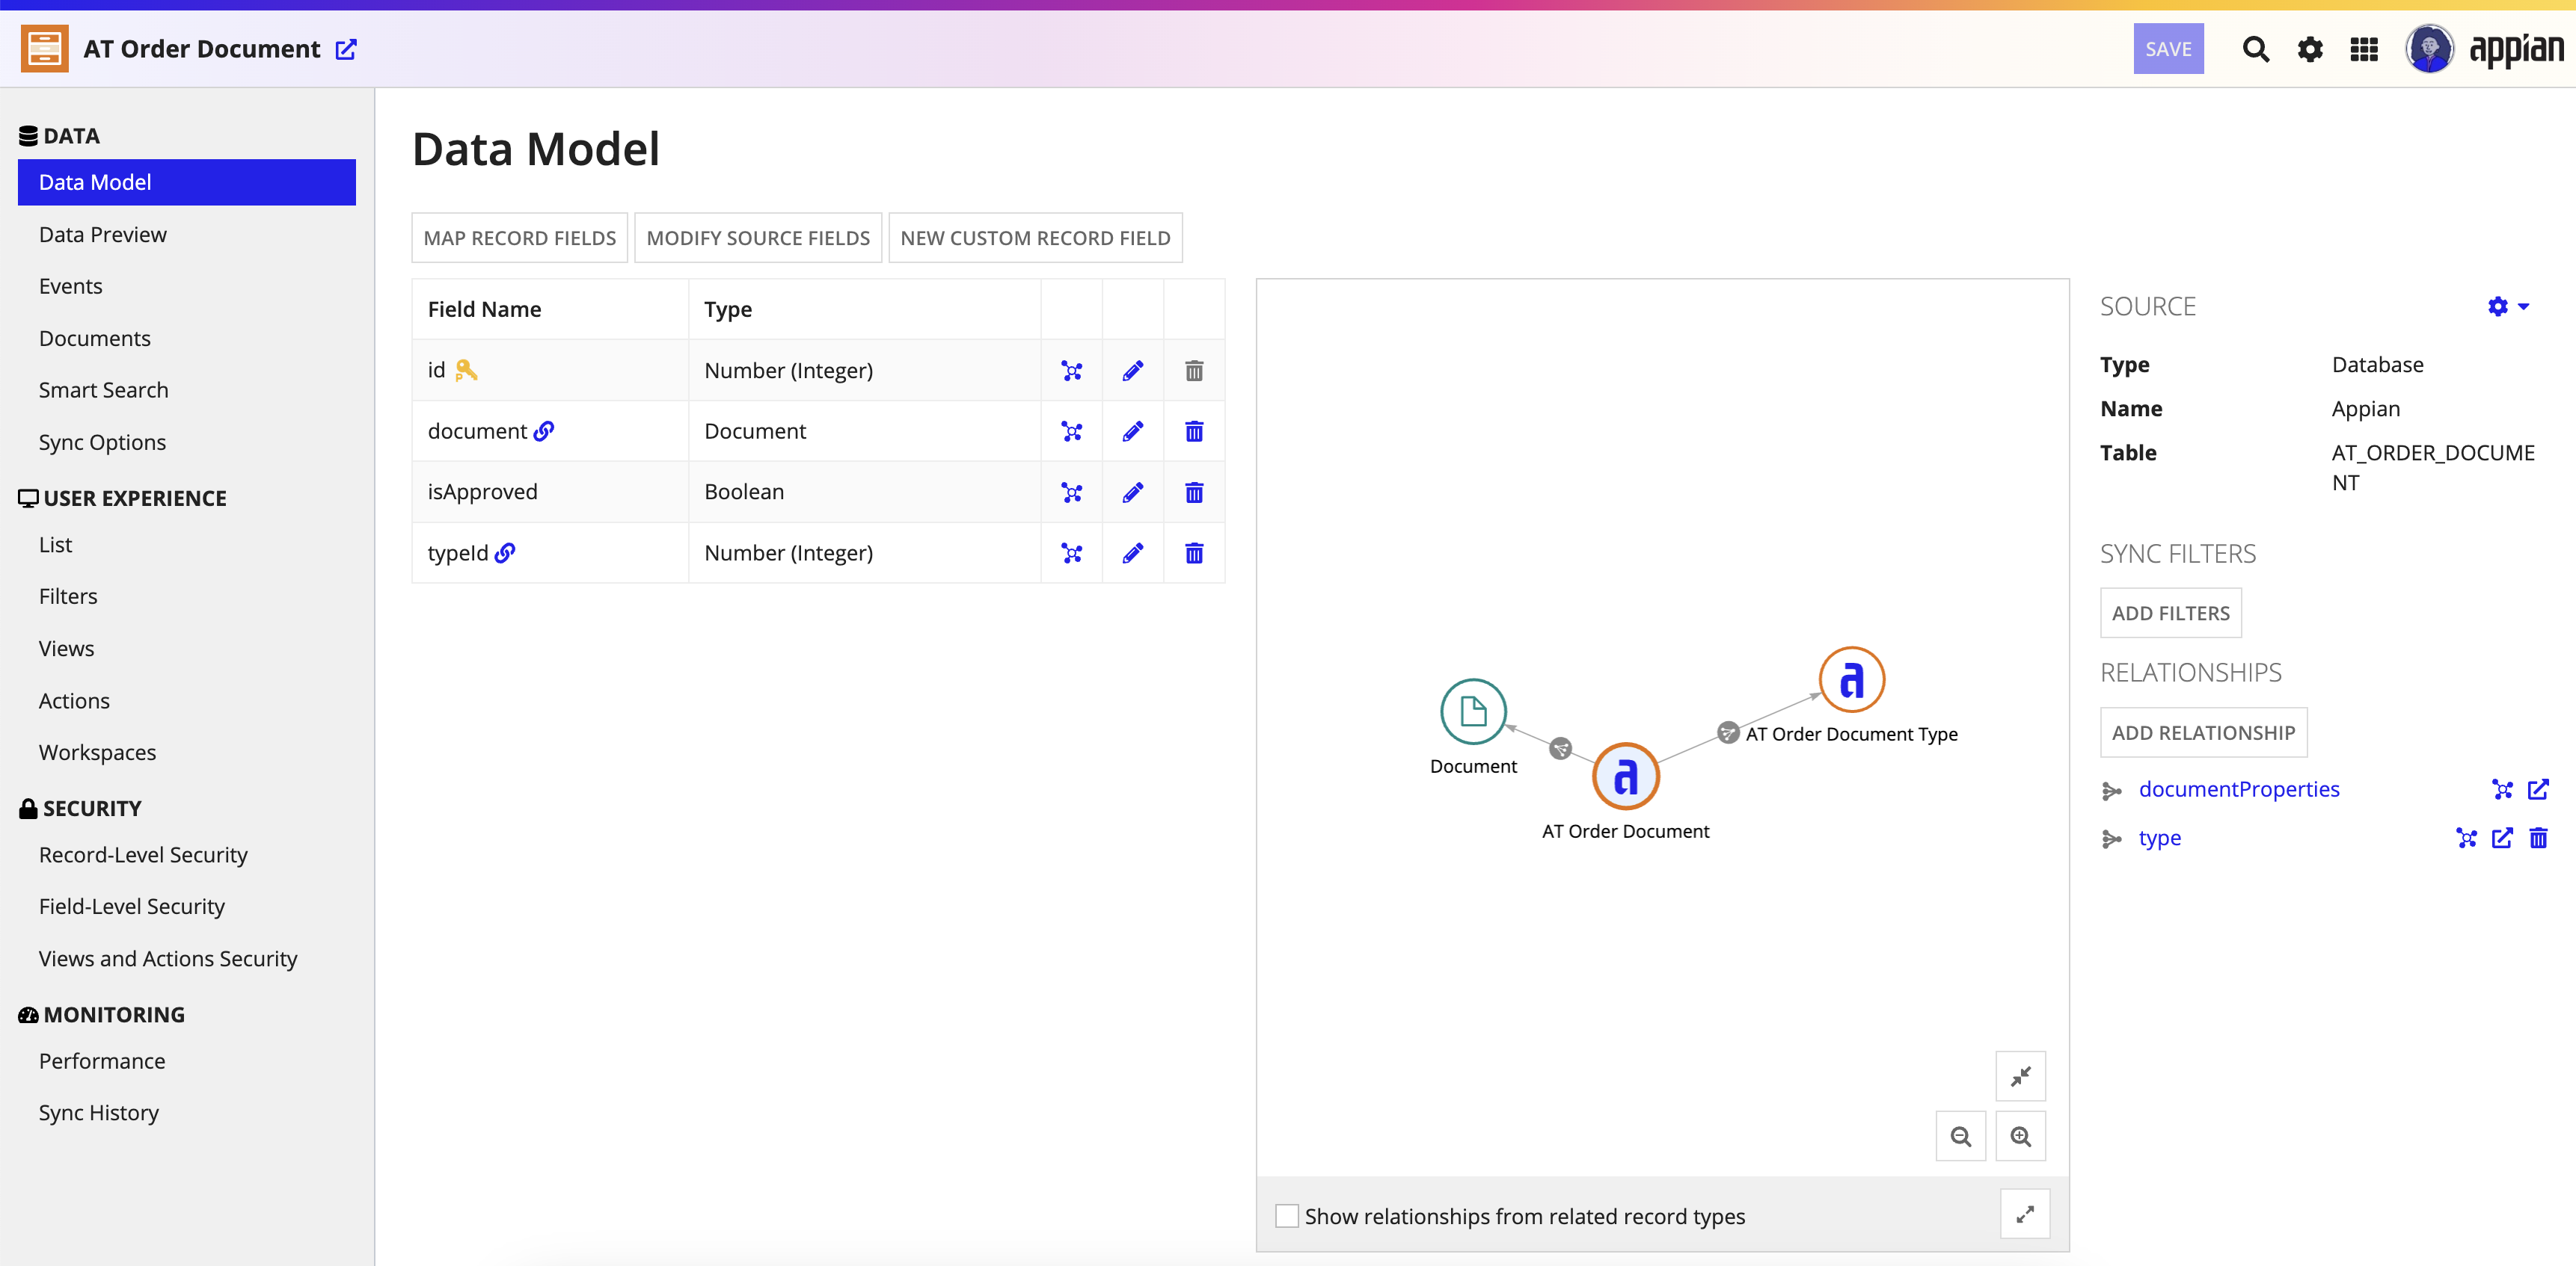Image resolution: width=2576 pixels, height=1266 pixels.
Task: Open Performance monitoring
Action: click(102, 1061)
